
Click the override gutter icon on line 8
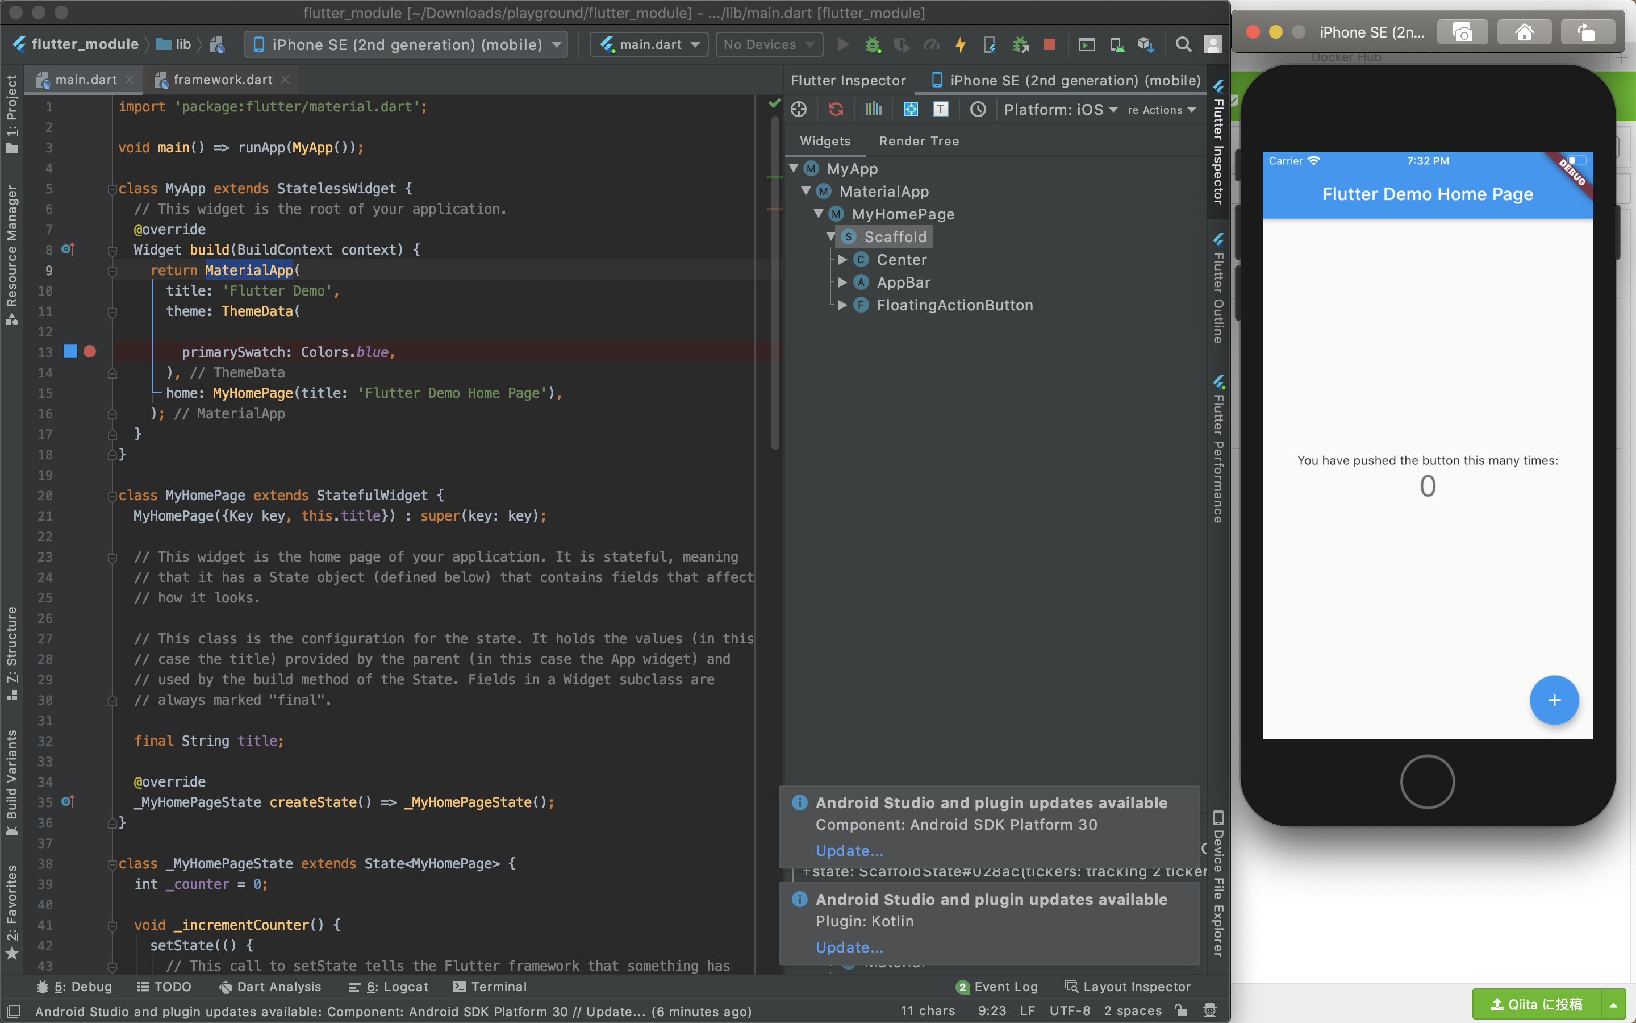click(68, 249)
